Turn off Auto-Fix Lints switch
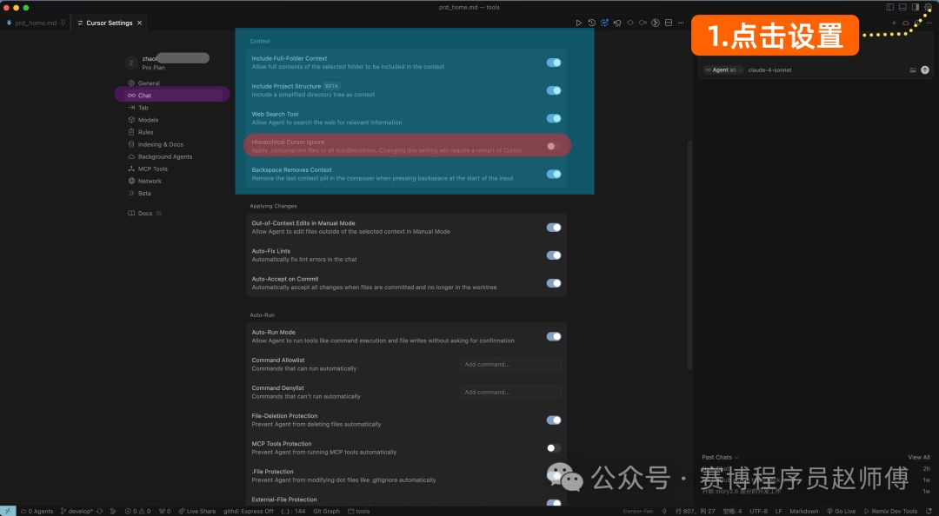This screenshot has height=516, width=939. 553,255
